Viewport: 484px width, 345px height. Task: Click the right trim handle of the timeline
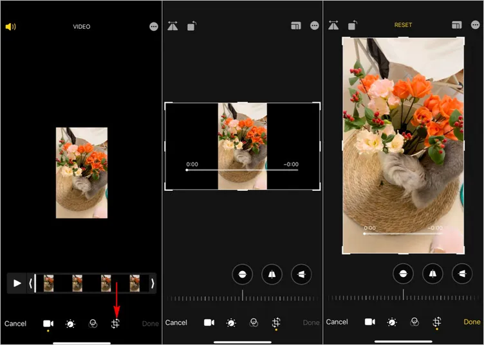point(153,283)
